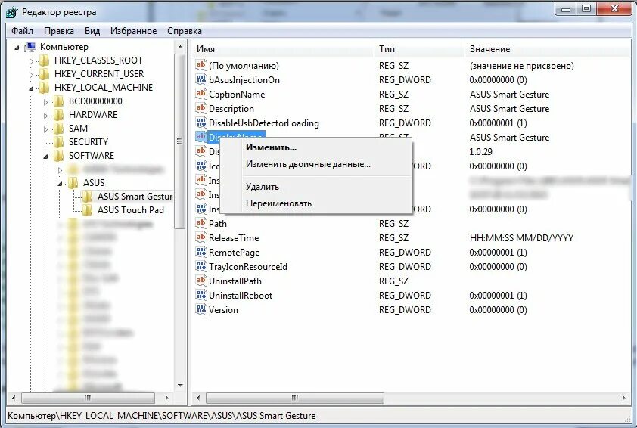
Task: Click the string icon of Path value
Action: [201, 223]
